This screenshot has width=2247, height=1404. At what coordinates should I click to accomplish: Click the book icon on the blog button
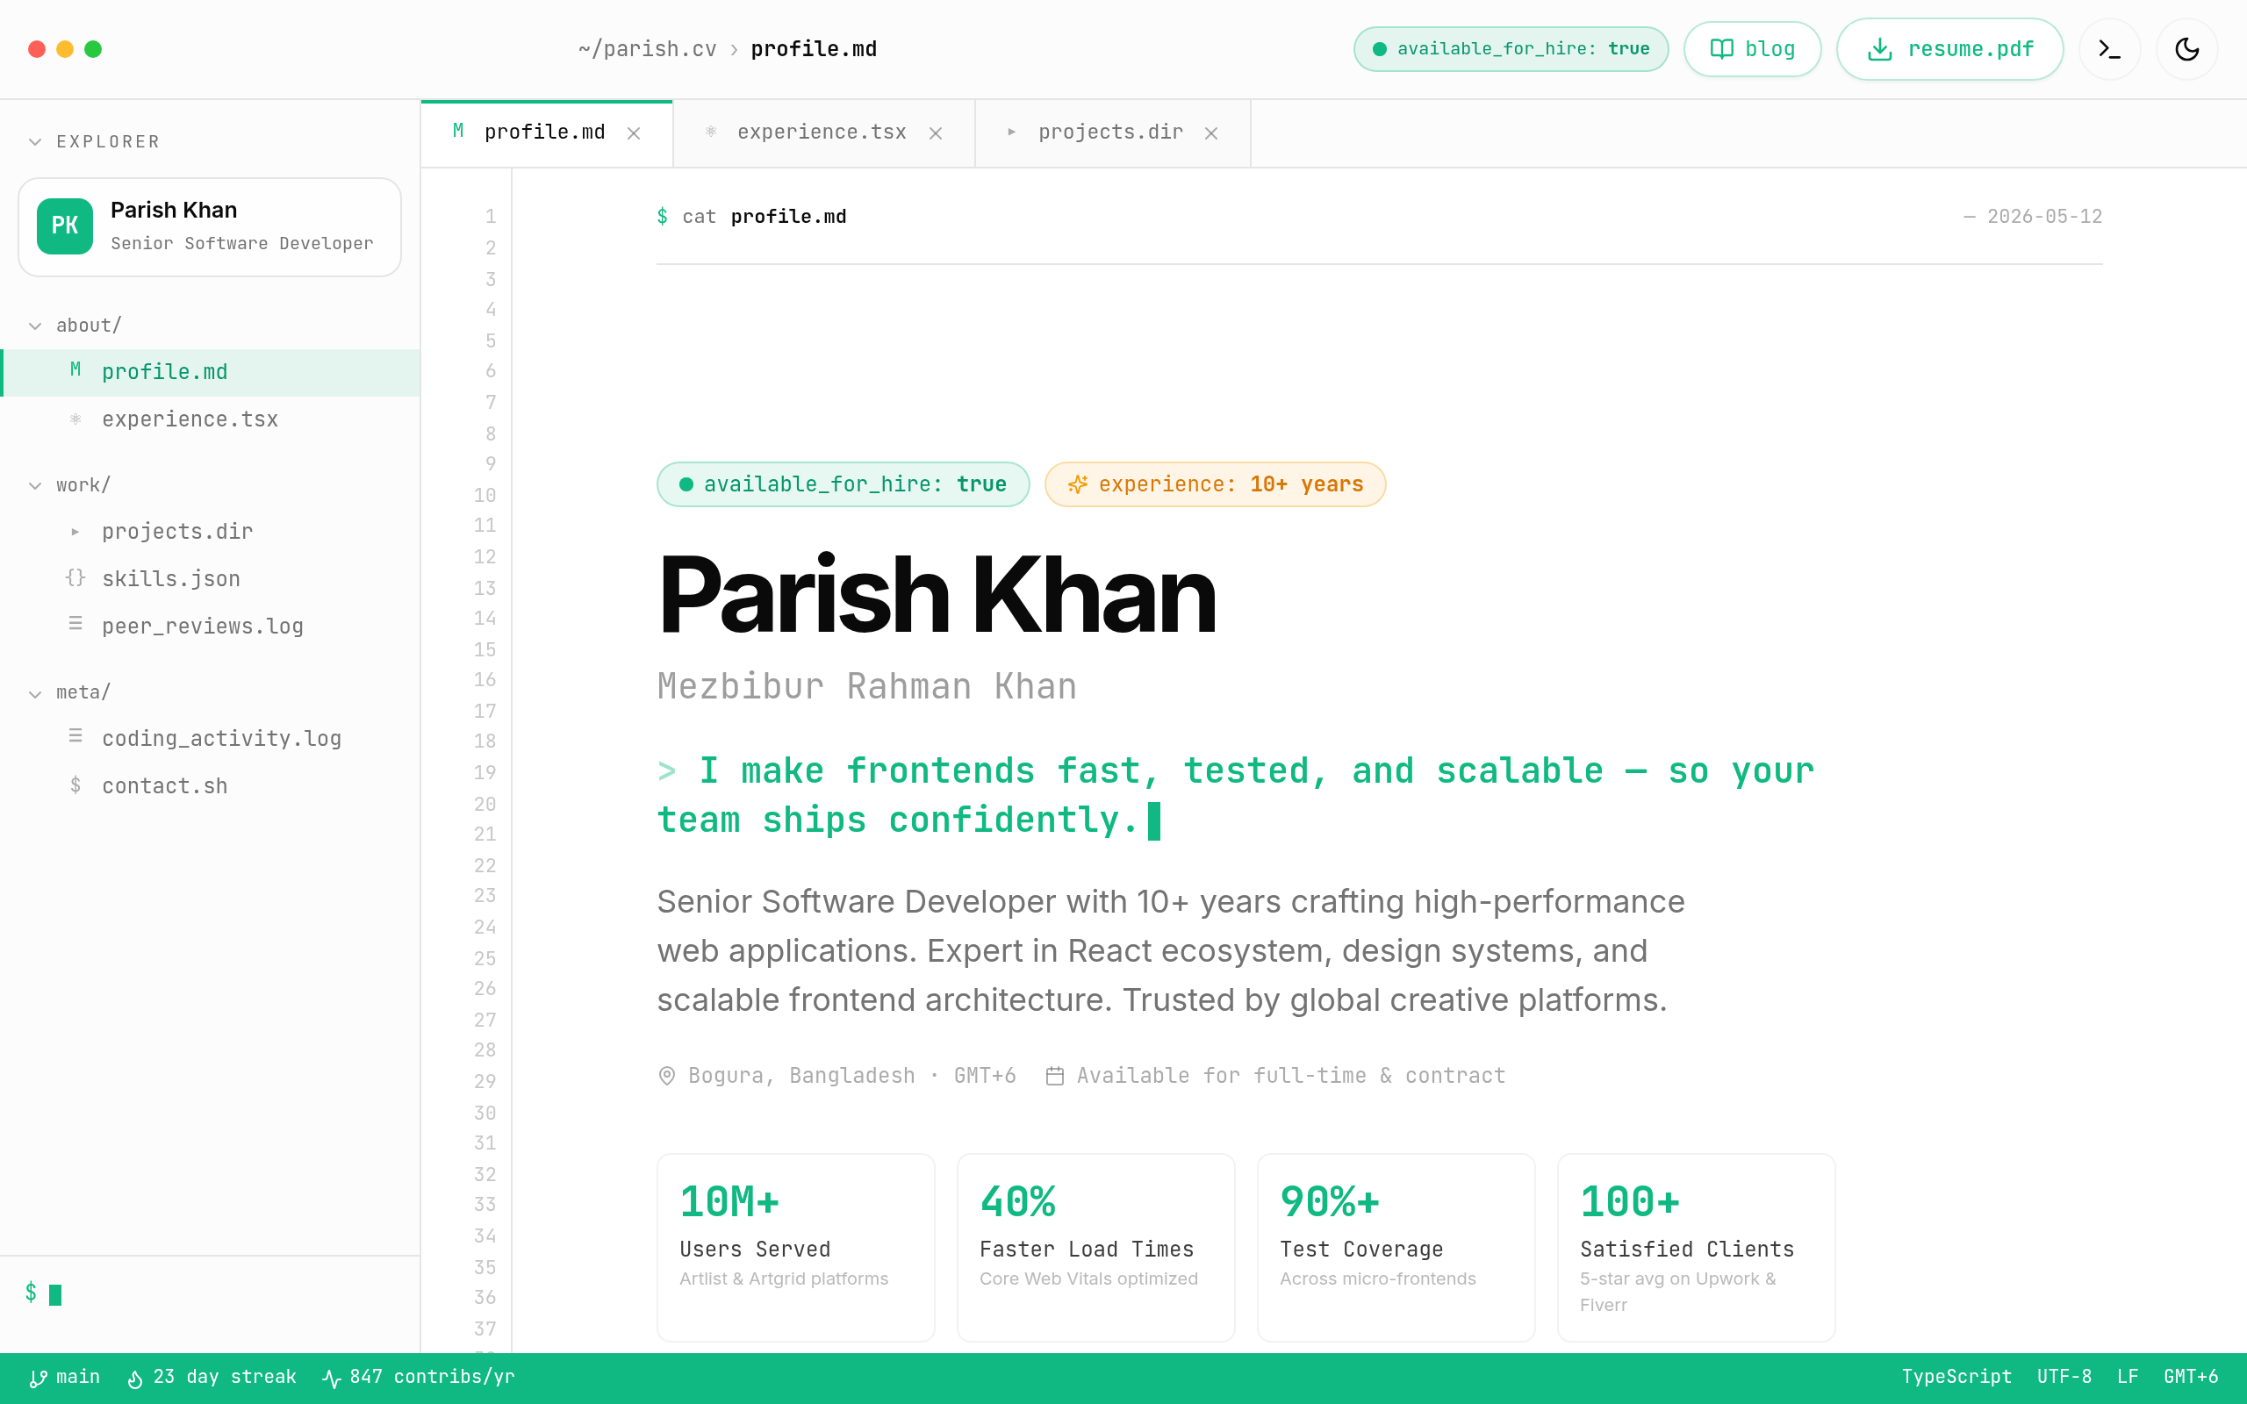tap(1721, 49)
